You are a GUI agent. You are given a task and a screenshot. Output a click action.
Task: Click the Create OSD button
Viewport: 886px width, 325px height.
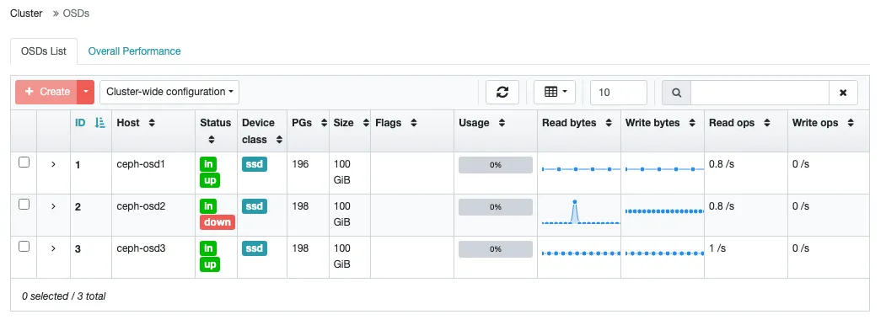46,92
